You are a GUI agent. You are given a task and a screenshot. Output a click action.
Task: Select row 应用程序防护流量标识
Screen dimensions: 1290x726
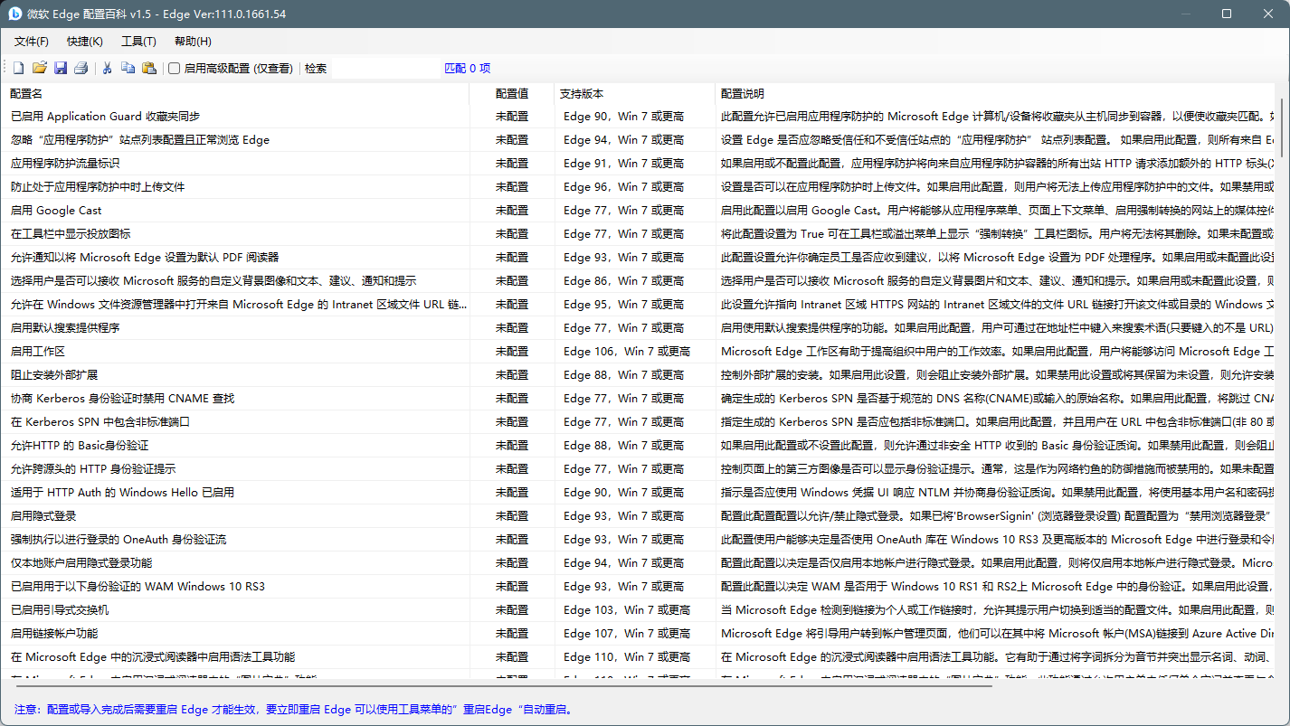tap(640, 163)
